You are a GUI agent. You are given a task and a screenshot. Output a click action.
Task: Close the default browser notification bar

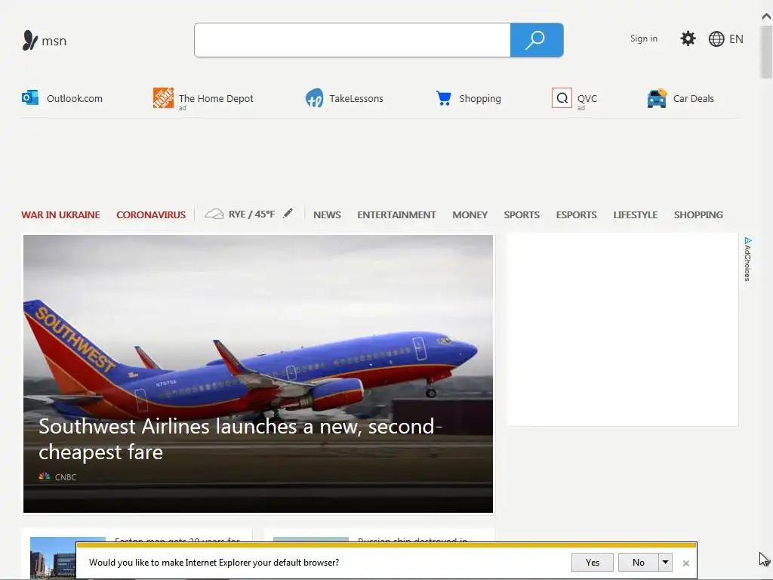(685, 563)
